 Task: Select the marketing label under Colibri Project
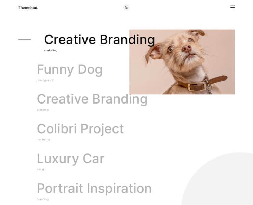click(x=43, y=140)
